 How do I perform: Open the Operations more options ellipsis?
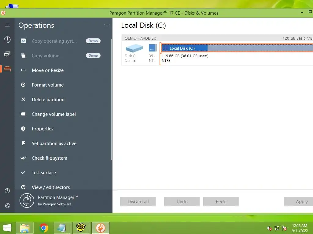[107, 25]
